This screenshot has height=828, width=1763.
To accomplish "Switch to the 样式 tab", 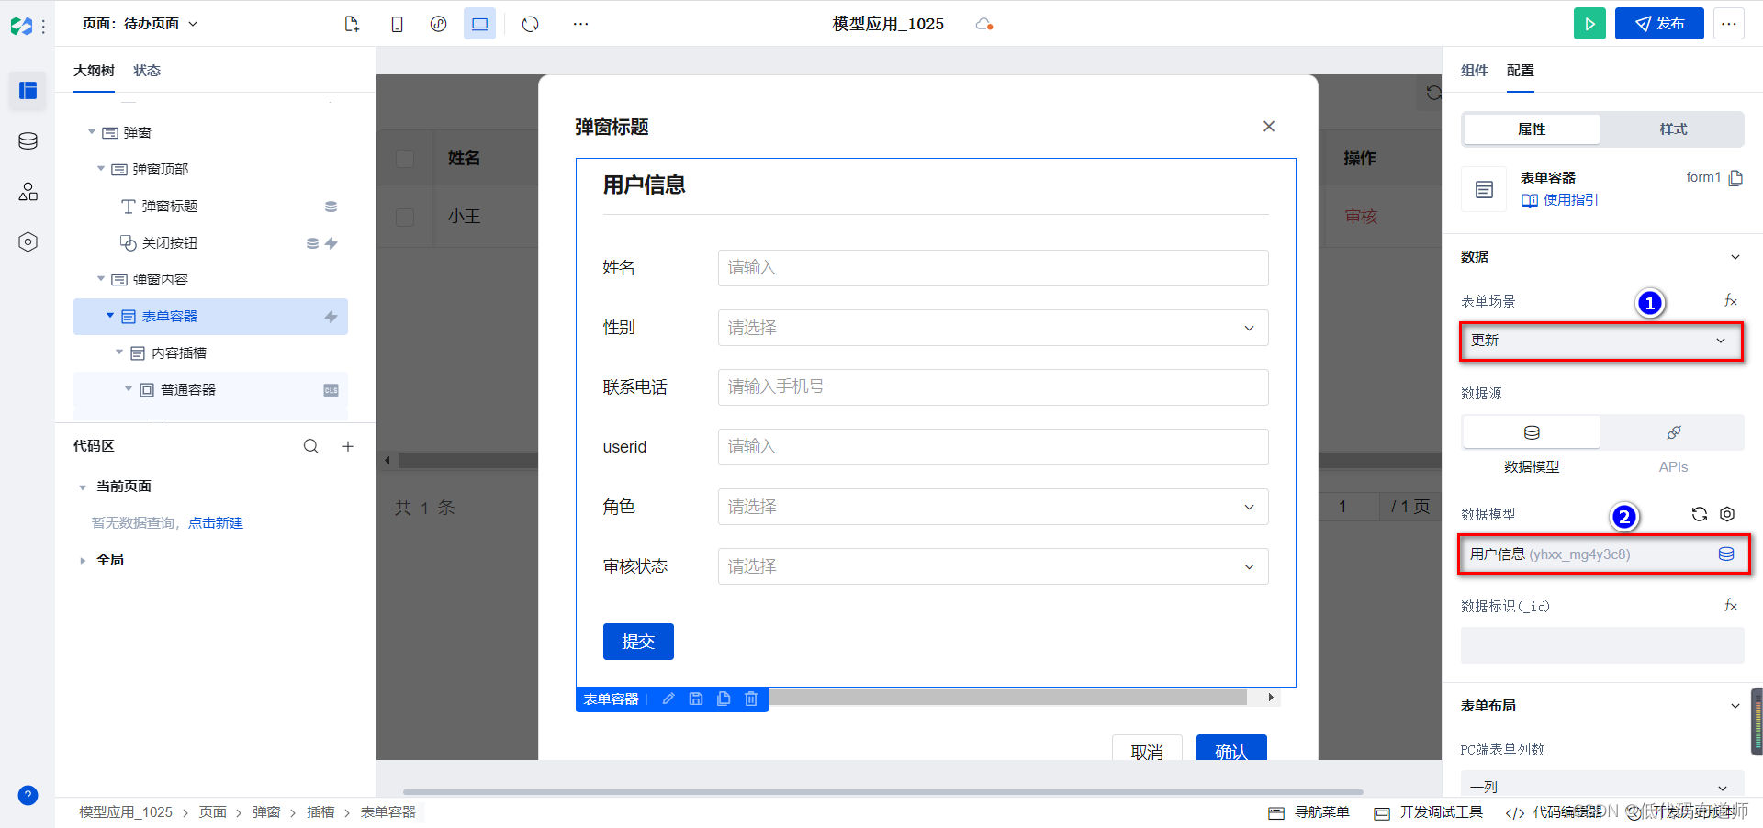I will (x=1671, y=129).
